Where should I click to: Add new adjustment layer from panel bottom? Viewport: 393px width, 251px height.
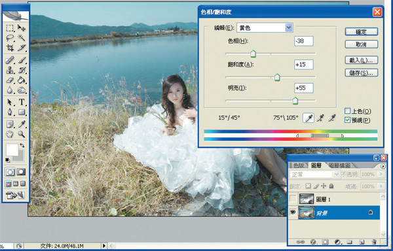point(337,242)
